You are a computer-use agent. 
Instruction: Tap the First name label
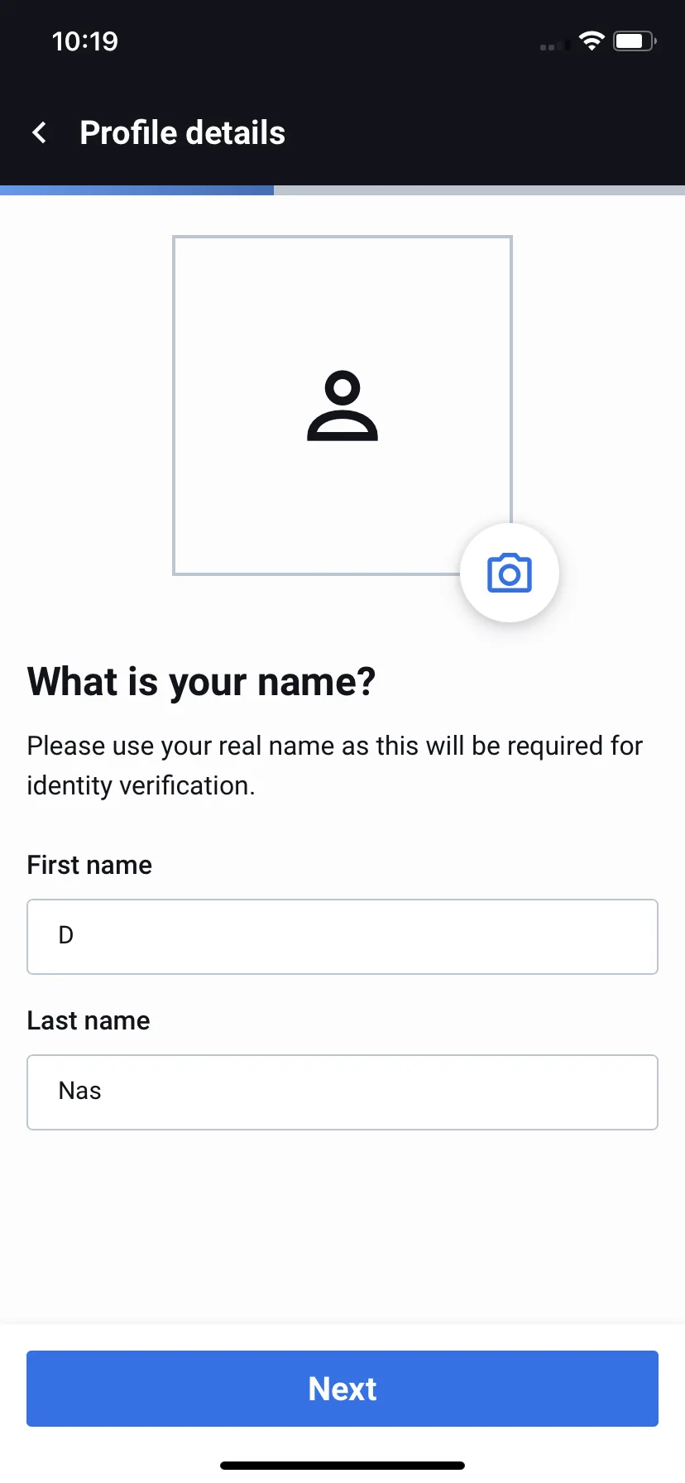pyautogui.click(x=89, y=865)
